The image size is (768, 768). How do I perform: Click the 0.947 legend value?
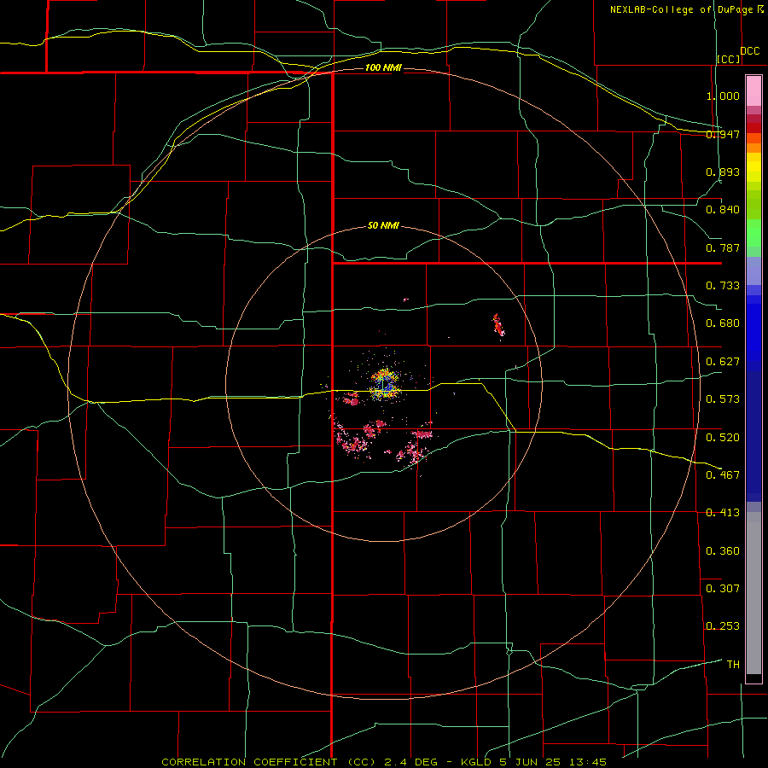(723, 134)
